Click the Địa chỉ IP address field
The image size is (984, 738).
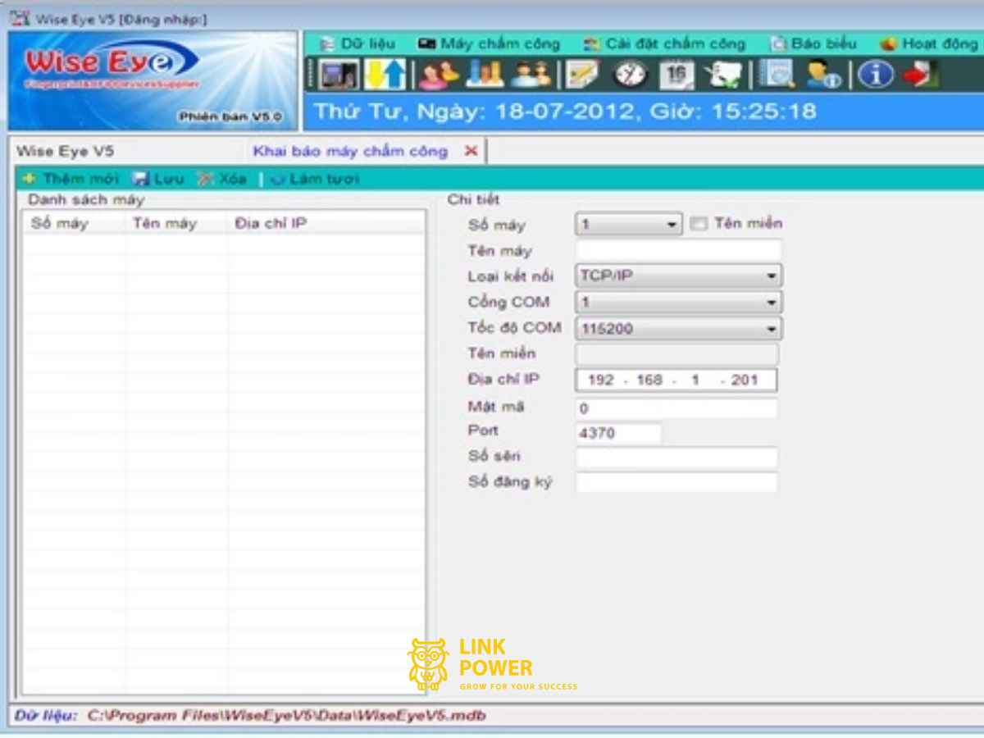tap(676, 380)
